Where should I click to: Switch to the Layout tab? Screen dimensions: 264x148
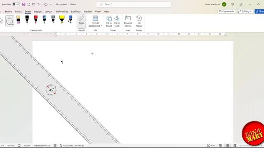[x=49, y=12]
